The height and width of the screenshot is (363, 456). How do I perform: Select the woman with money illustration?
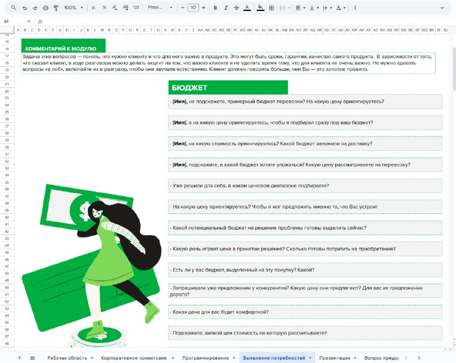[x=91, y=265]
